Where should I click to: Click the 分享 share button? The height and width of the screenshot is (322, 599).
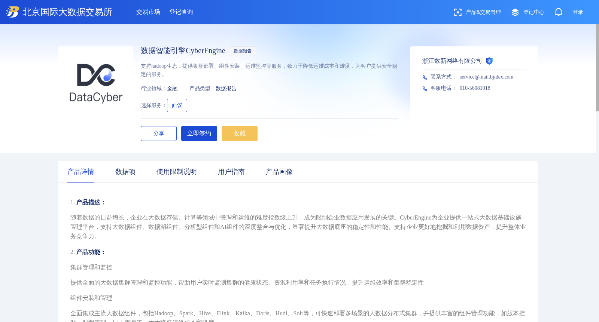click(x=159, y=134)
